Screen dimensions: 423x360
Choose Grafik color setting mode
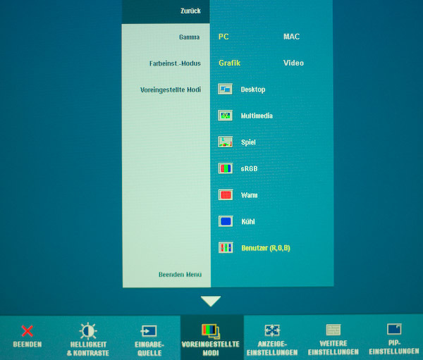[230, 63]
